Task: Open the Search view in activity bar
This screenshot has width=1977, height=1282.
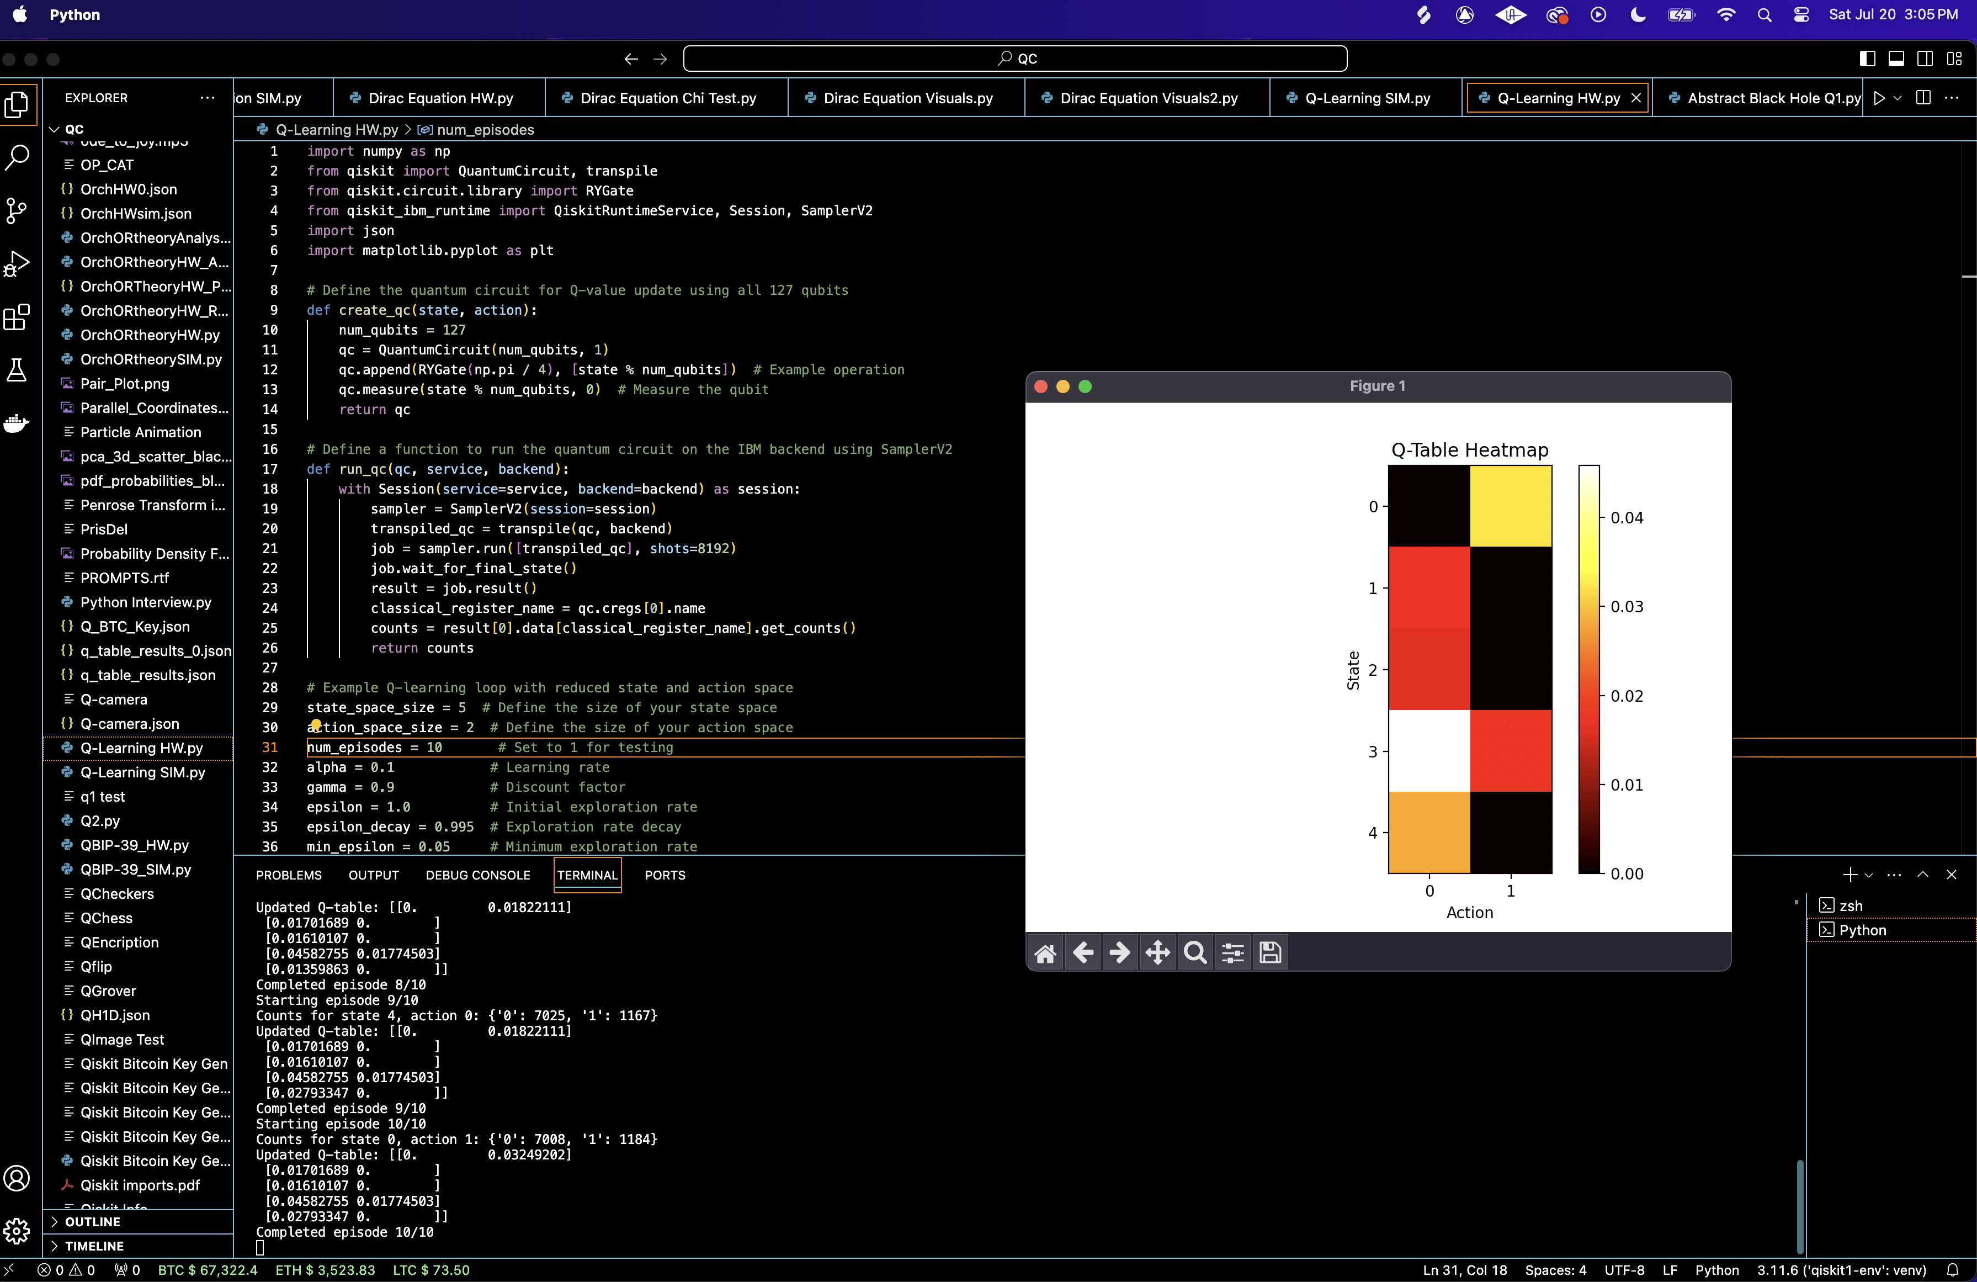Action: (18, 157)
